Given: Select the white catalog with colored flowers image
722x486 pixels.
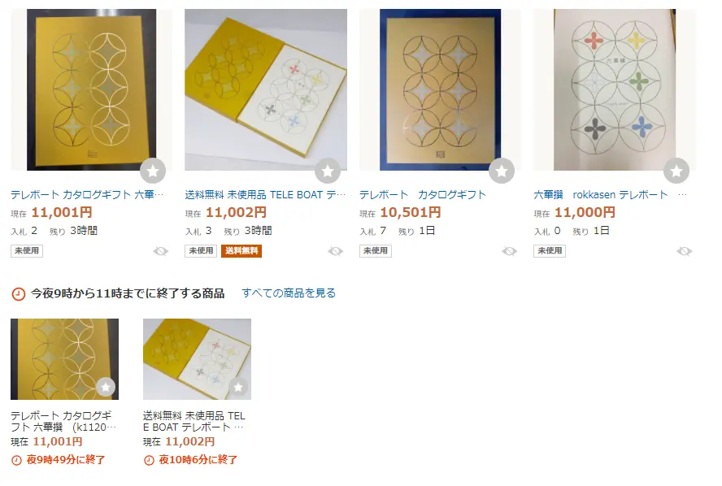Looking at the screenshot, I should [615, 89].
